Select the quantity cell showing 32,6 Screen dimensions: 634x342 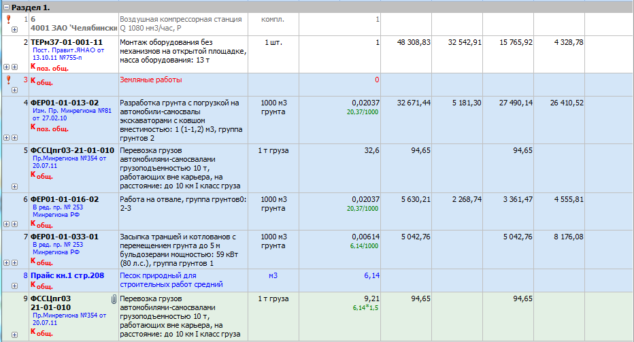coord(371,150)
